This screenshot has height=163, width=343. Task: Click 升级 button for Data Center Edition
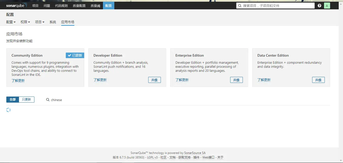coord(318,80)
